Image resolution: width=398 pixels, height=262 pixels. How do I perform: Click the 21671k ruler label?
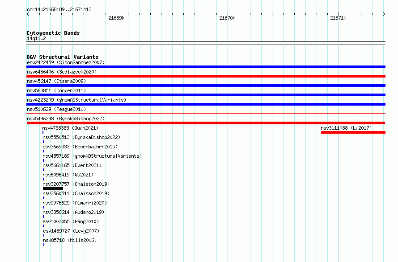338,18
